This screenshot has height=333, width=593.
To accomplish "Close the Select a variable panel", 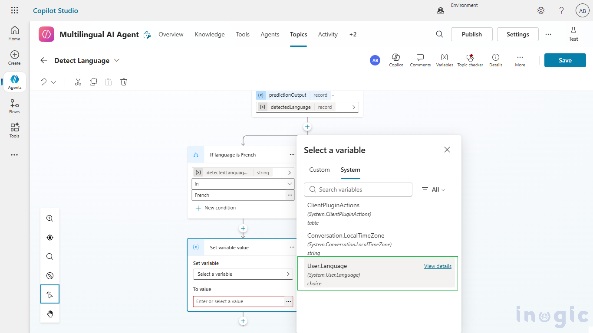I will click(447, 150).
